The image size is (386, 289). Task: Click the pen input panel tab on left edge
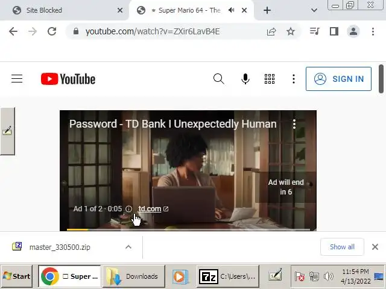[7, 131]
